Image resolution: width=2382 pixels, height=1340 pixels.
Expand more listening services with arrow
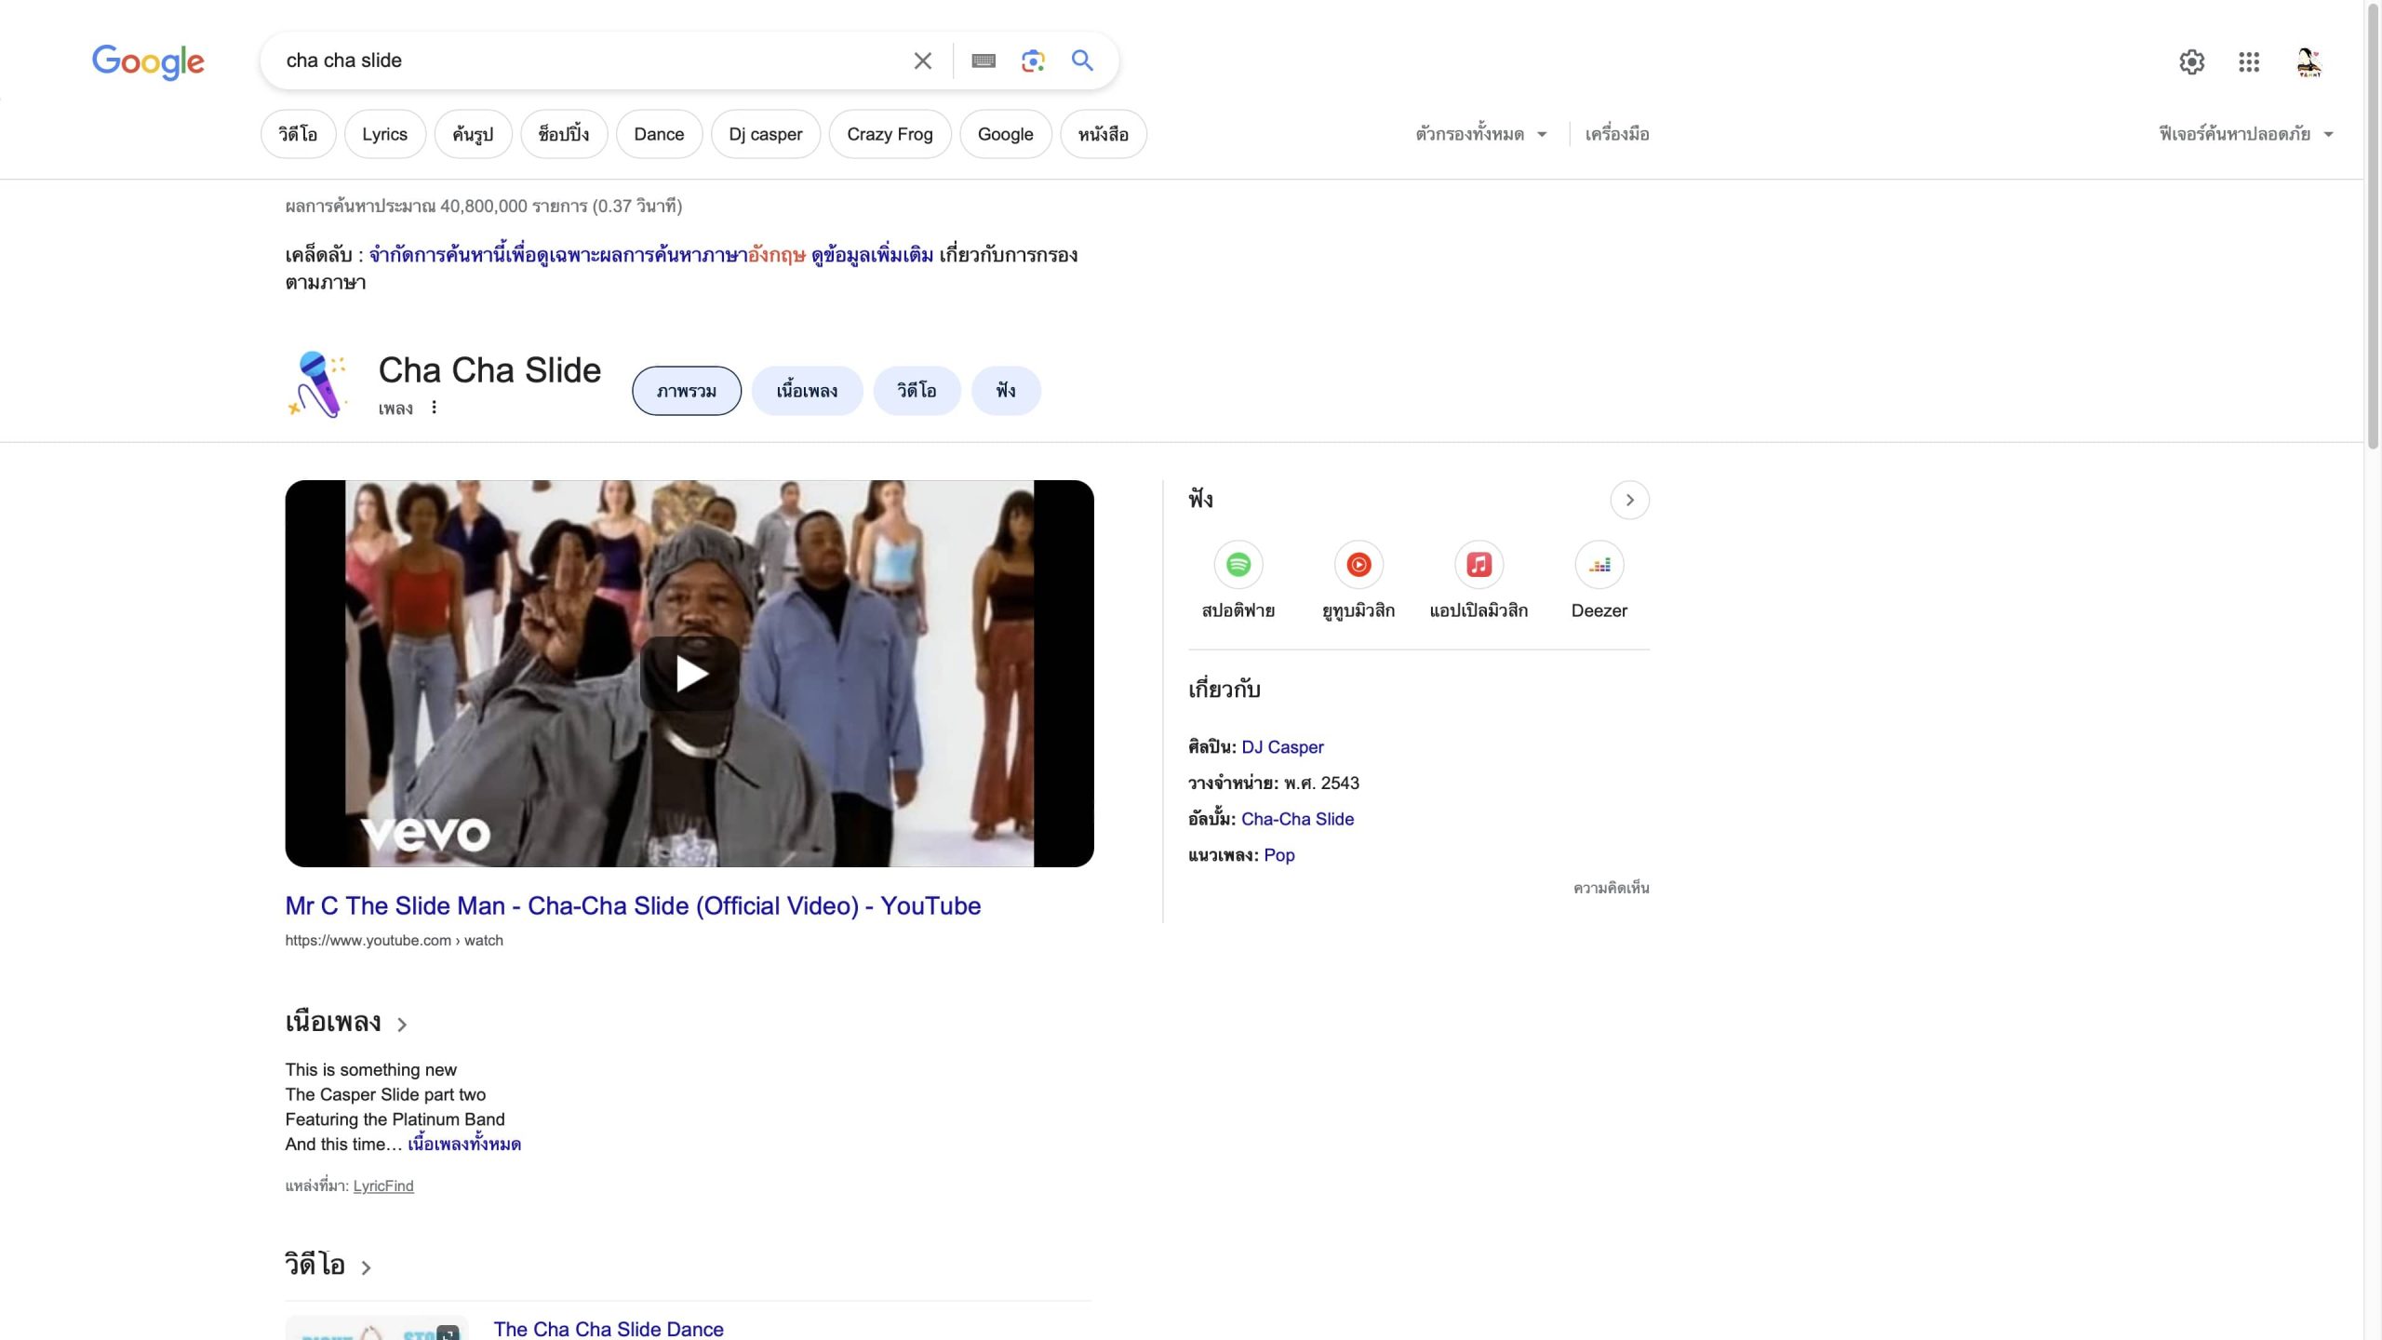click(x=1629, y=500)
